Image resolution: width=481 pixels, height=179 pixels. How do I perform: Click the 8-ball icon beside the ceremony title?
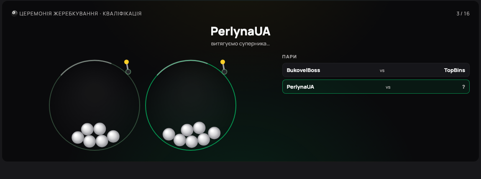(x=14, y=13)
